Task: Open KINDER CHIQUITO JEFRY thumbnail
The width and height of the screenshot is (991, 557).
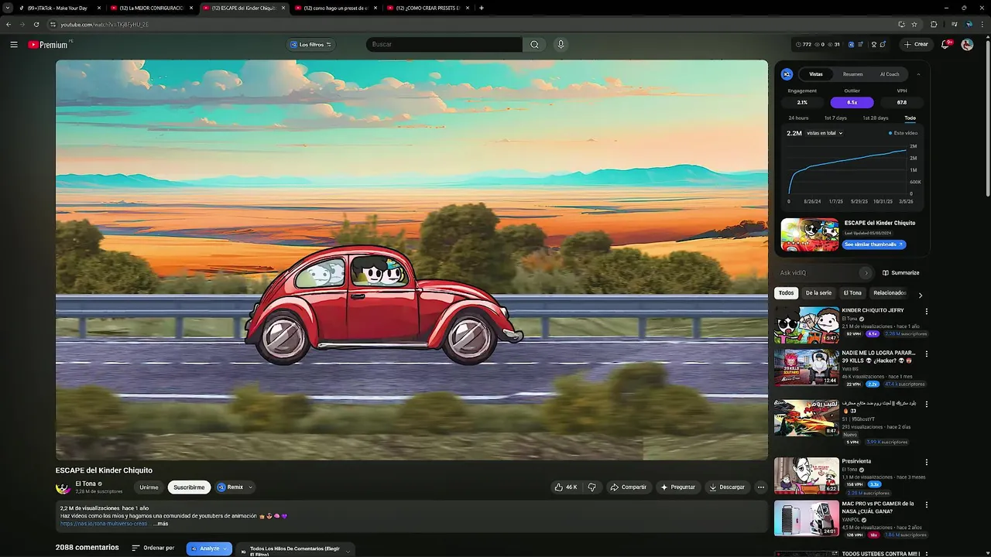Action: tap(806, 325)
